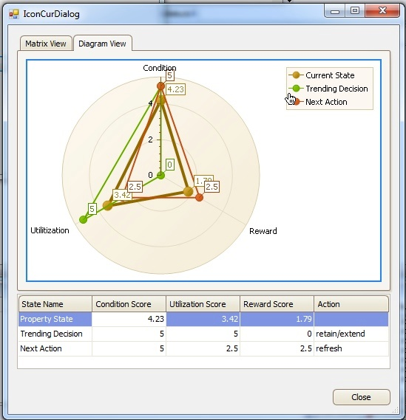Close the dialog with the Close button
Screen dimensions: 406x420
(x=361, y=397)
